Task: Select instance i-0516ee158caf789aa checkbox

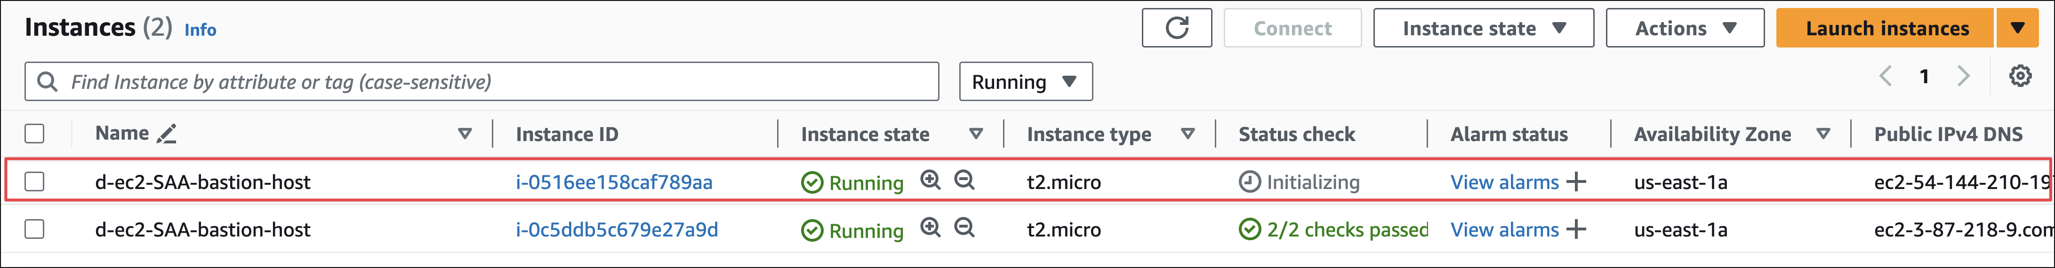Action: (34, 182)
